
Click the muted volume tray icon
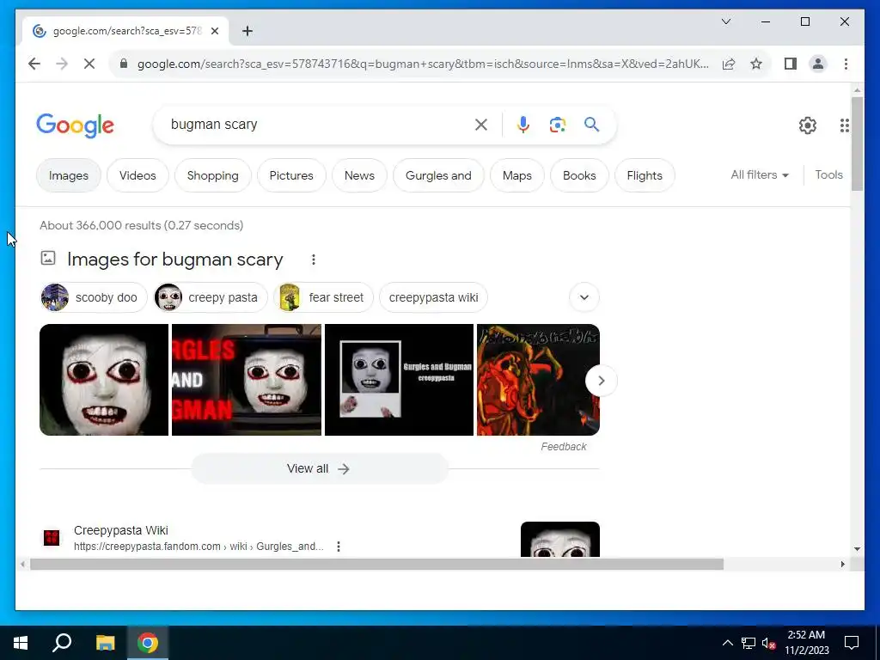pos(768,643)
